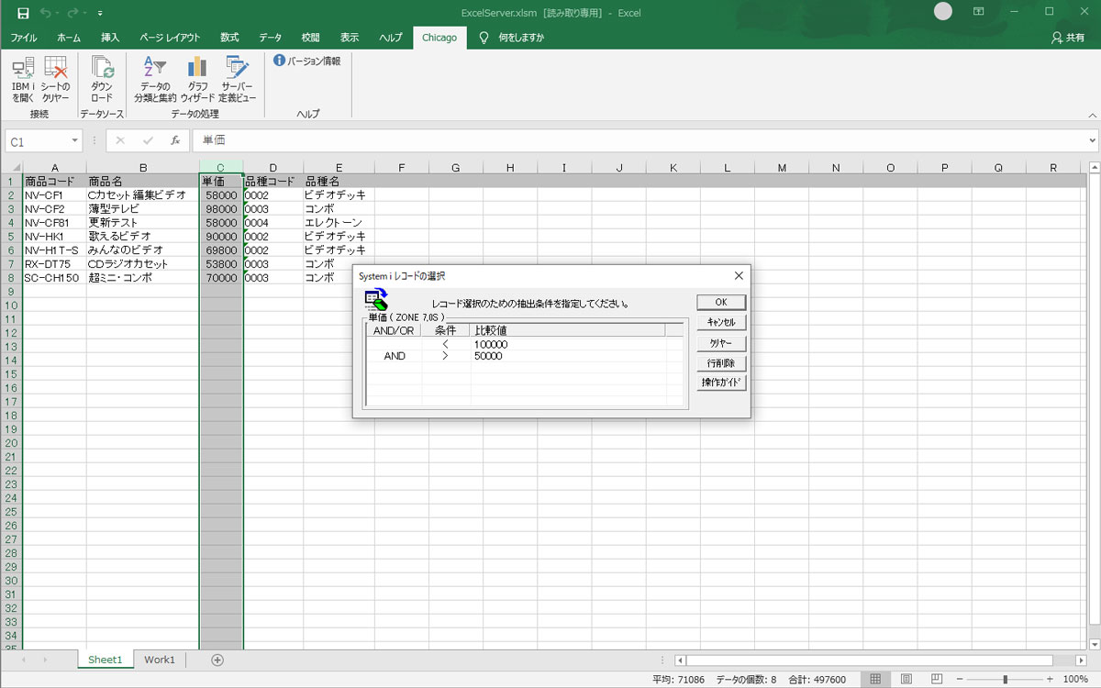Undo the last action

coord(46,14)
